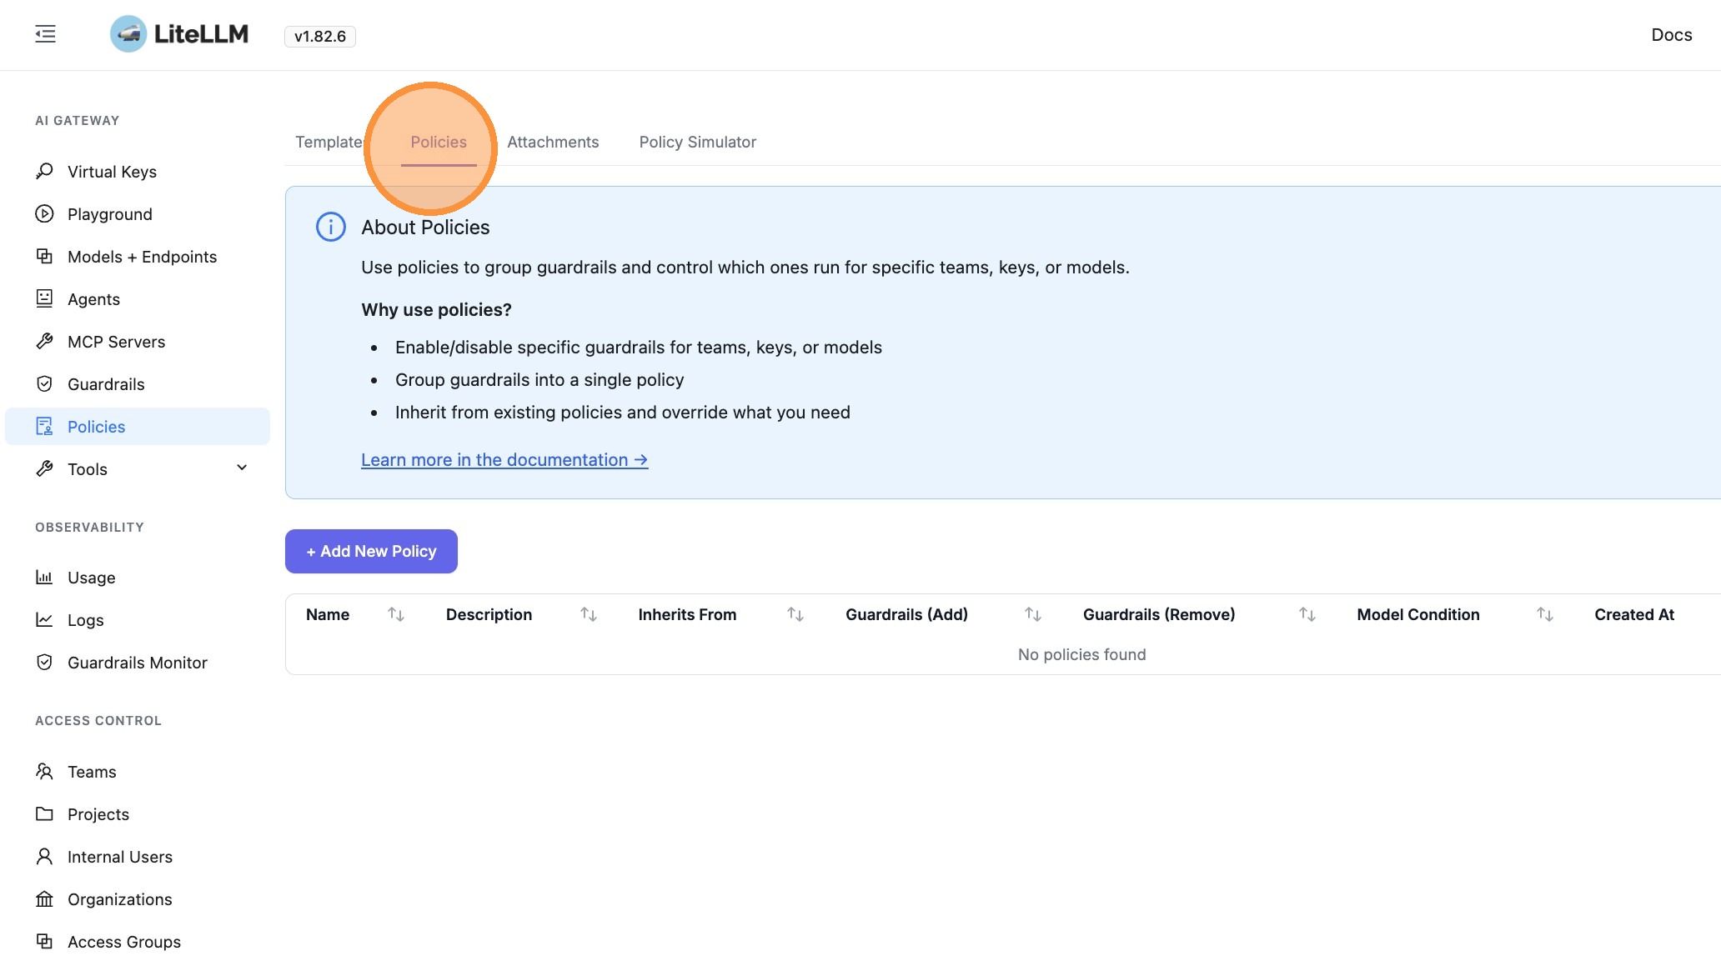Toggle sorting on the Name column

(x=396, y=614)
